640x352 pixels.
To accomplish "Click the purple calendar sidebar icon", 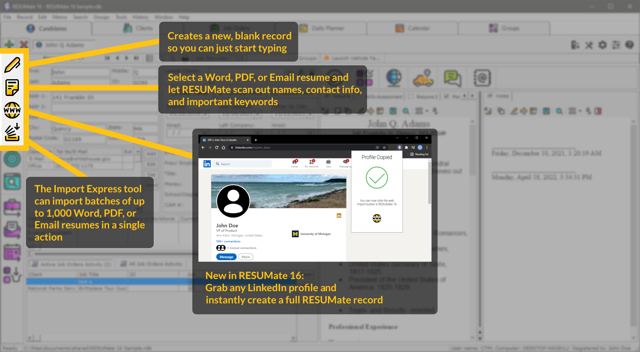I will pos(12,253).
